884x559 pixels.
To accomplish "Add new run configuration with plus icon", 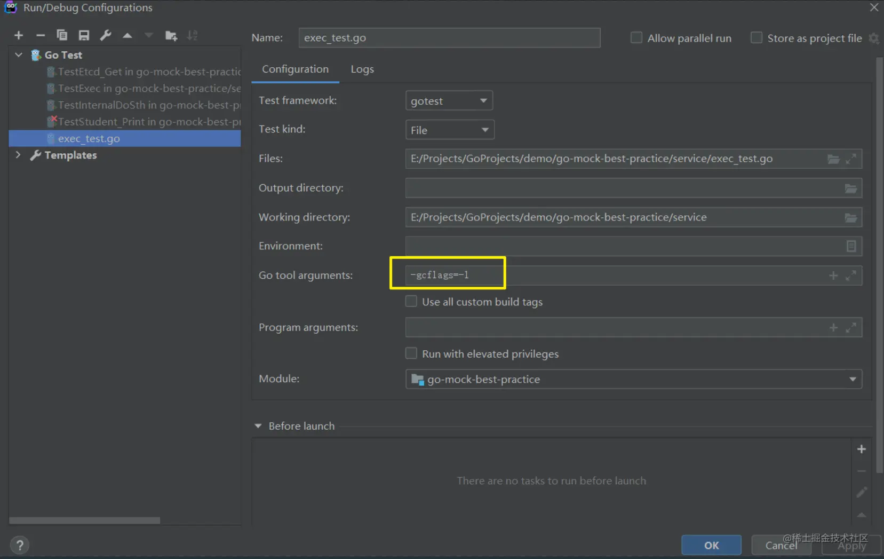I will tap(19, 35).
